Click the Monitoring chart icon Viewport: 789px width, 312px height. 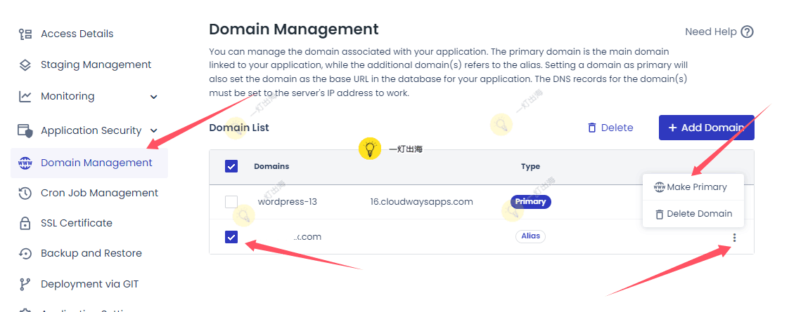click(25, 96)
